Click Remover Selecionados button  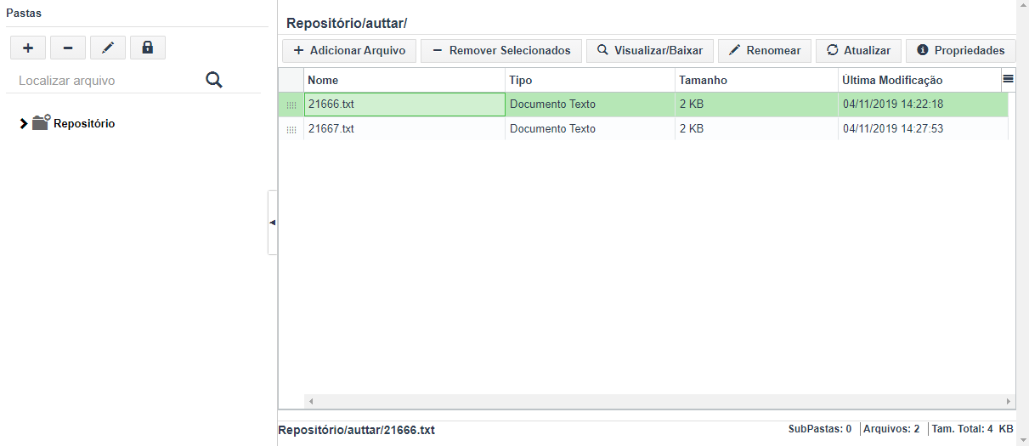[x=501, y=51]
